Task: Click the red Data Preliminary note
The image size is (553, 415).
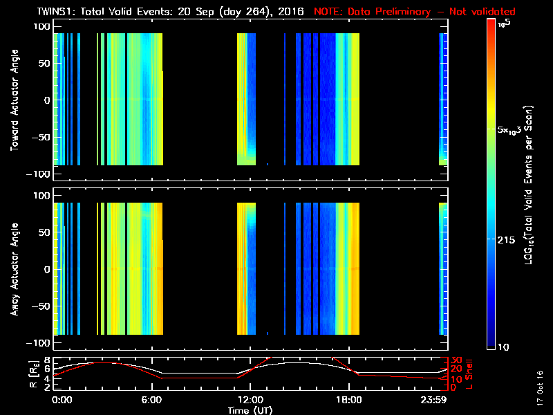Action: 415,12
